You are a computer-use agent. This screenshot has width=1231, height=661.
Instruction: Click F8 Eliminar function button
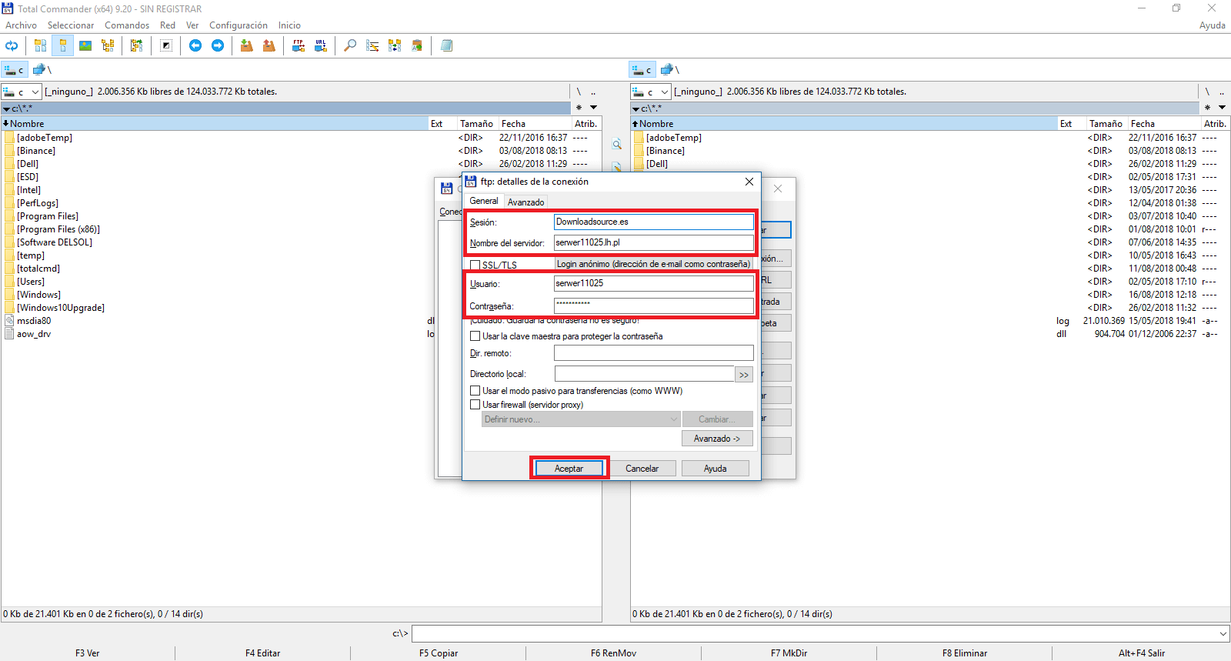pyautogui.click(x=965, y=653)
